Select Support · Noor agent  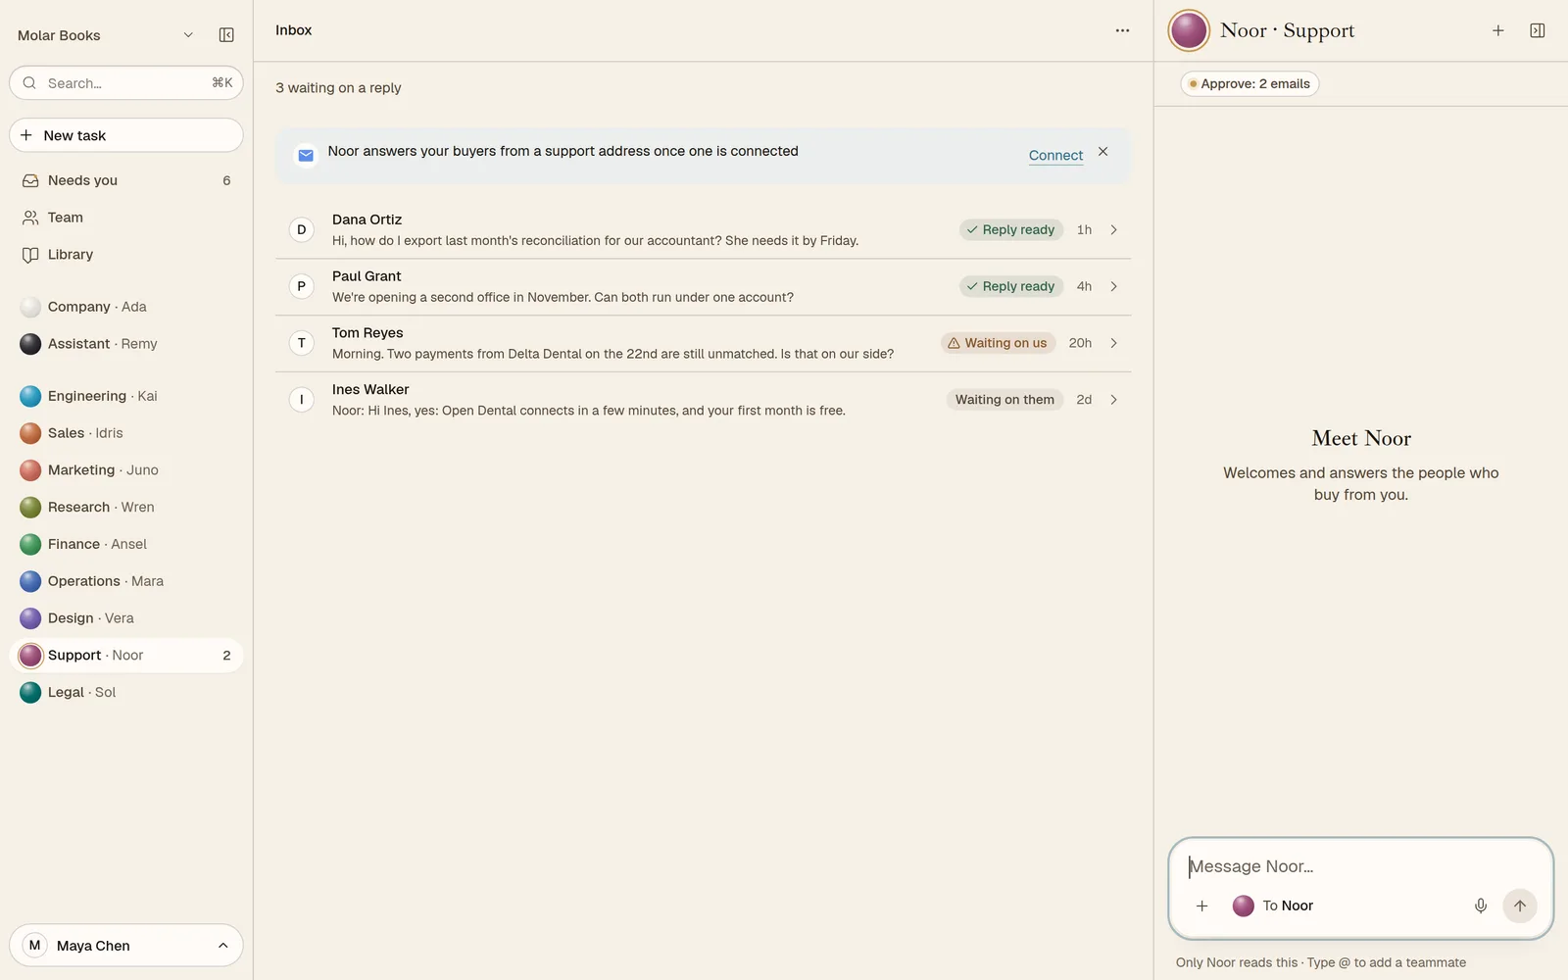[126, 656]
